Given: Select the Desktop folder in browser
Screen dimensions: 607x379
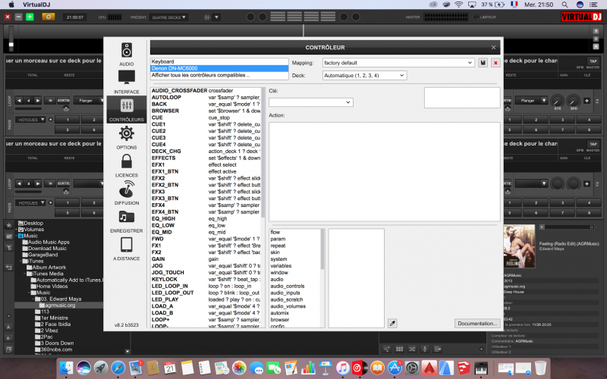Looking at the screenshot, I should click(x=30, y=223).
